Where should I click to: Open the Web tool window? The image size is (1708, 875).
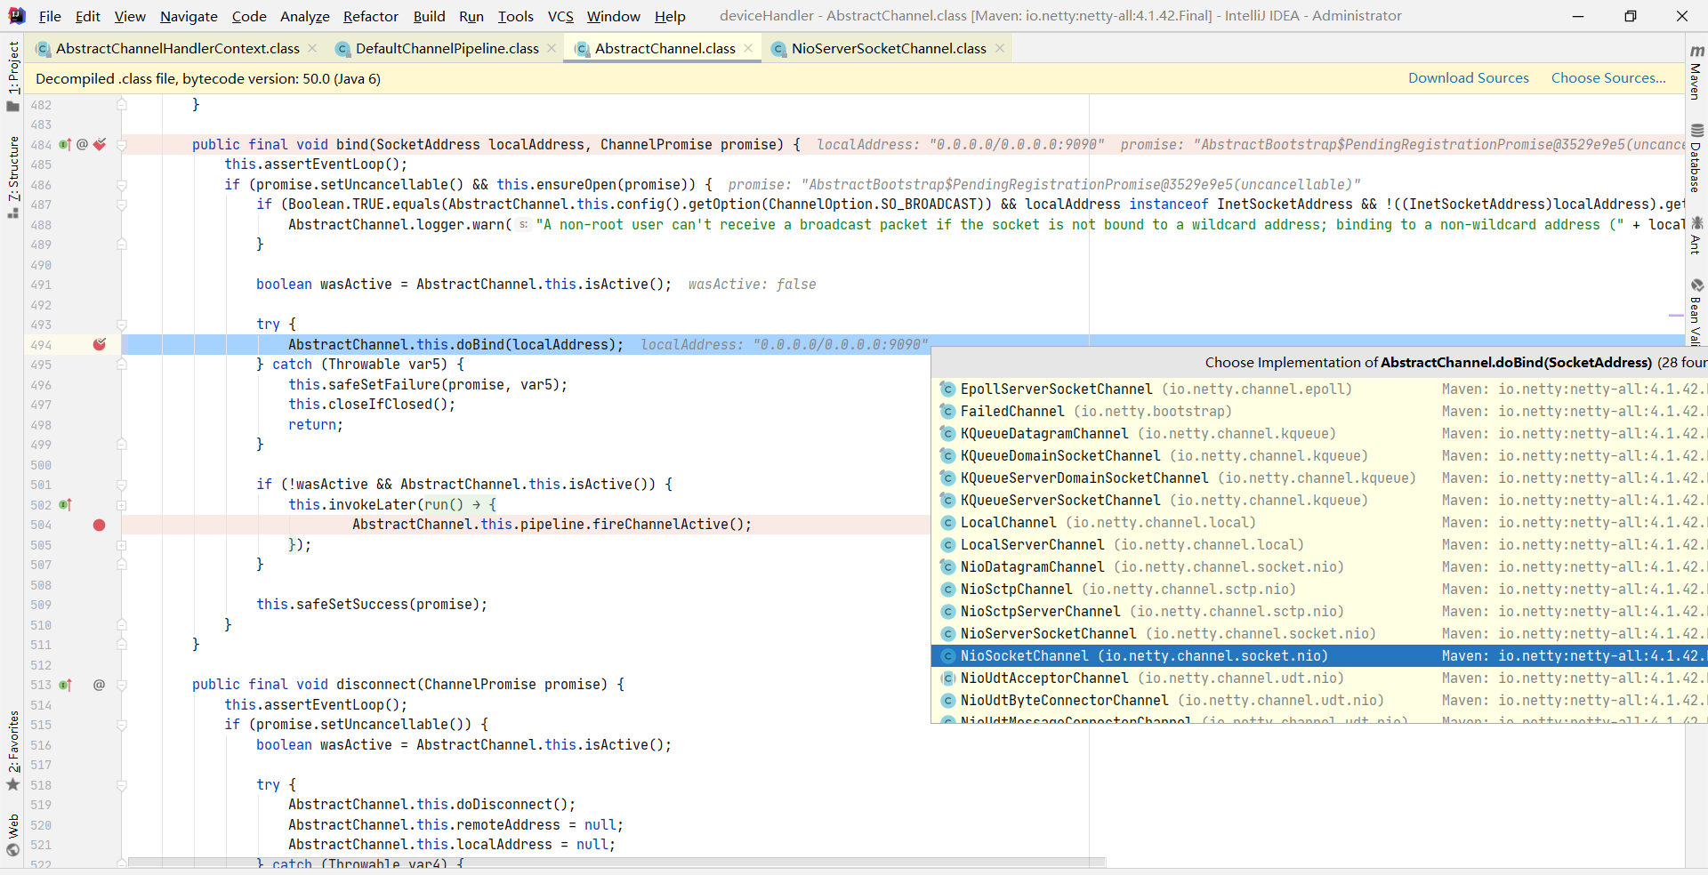tap(12, 834)
